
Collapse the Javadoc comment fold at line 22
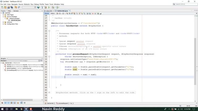(49, 31)
